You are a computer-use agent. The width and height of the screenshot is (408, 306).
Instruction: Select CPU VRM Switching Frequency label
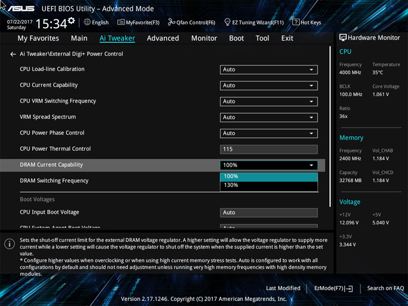[58, 101]
